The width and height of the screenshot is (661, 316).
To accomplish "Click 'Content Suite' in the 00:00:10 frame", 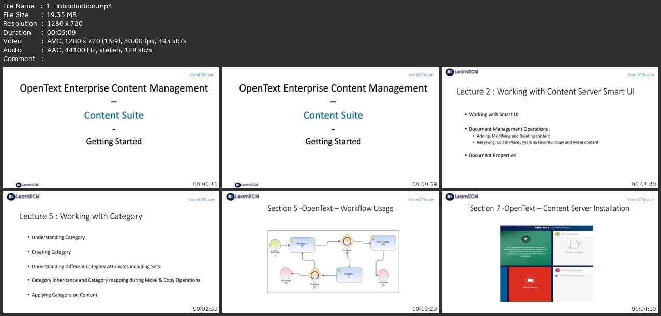I will [114, 115].
